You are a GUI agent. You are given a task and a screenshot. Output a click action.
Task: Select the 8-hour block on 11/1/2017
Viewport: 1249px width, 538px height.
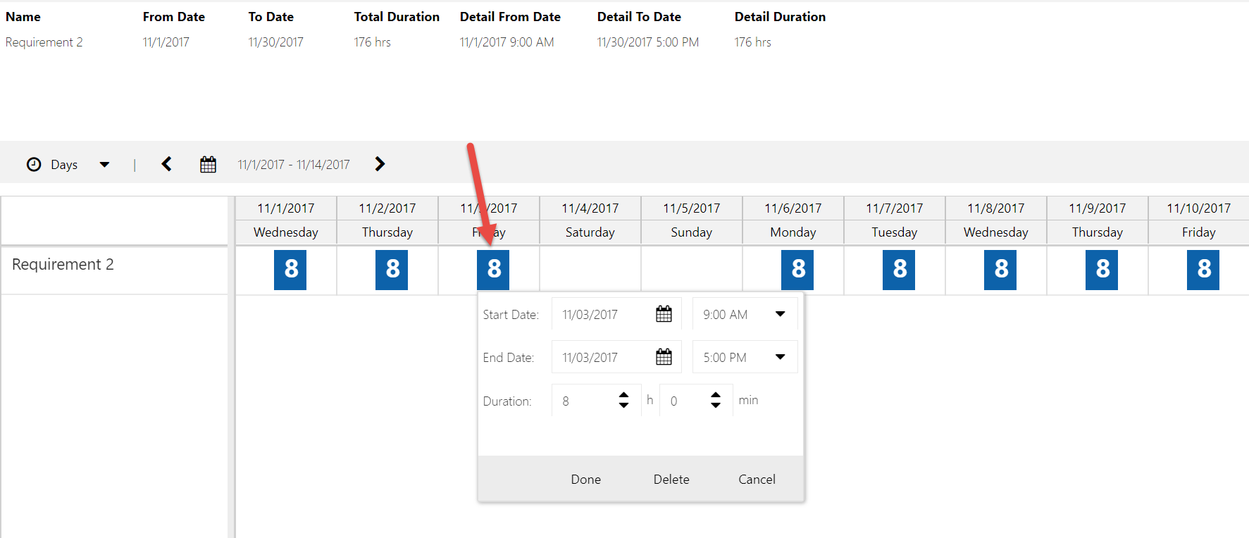coord(290,270)
